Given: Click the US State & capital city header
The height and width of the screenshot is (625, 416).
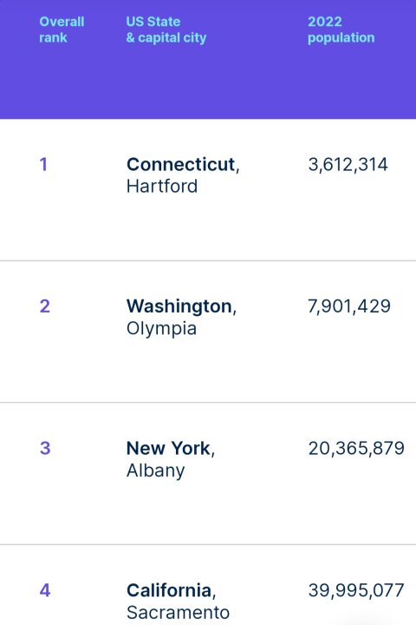Looking at the screenshot, I should 166,30.
